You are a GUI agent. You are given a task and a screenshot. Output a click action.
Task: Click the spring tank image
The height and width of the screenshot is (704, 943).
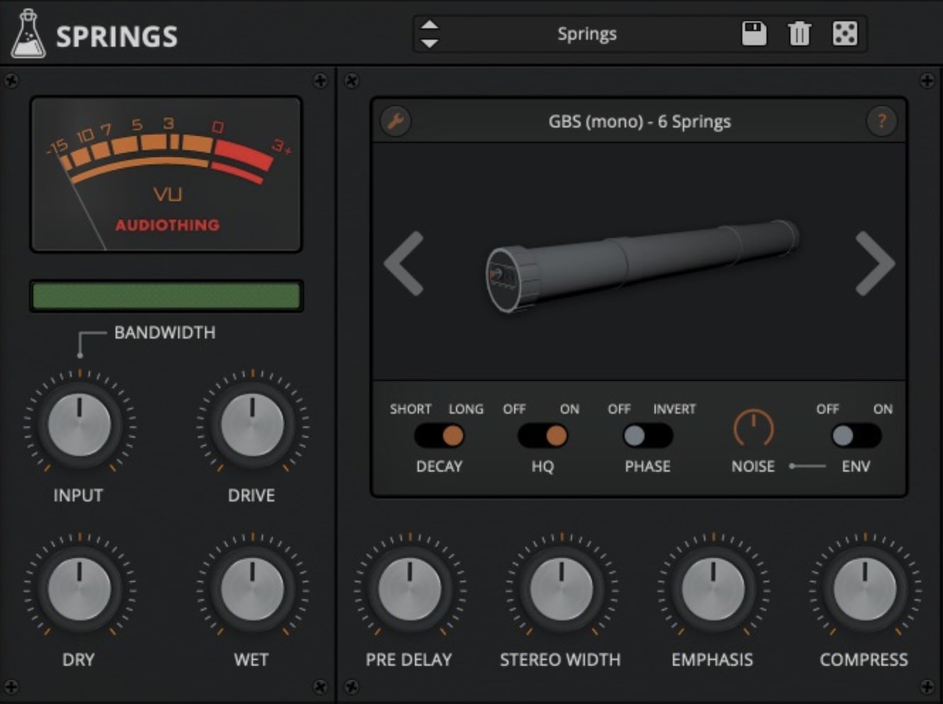642,265
